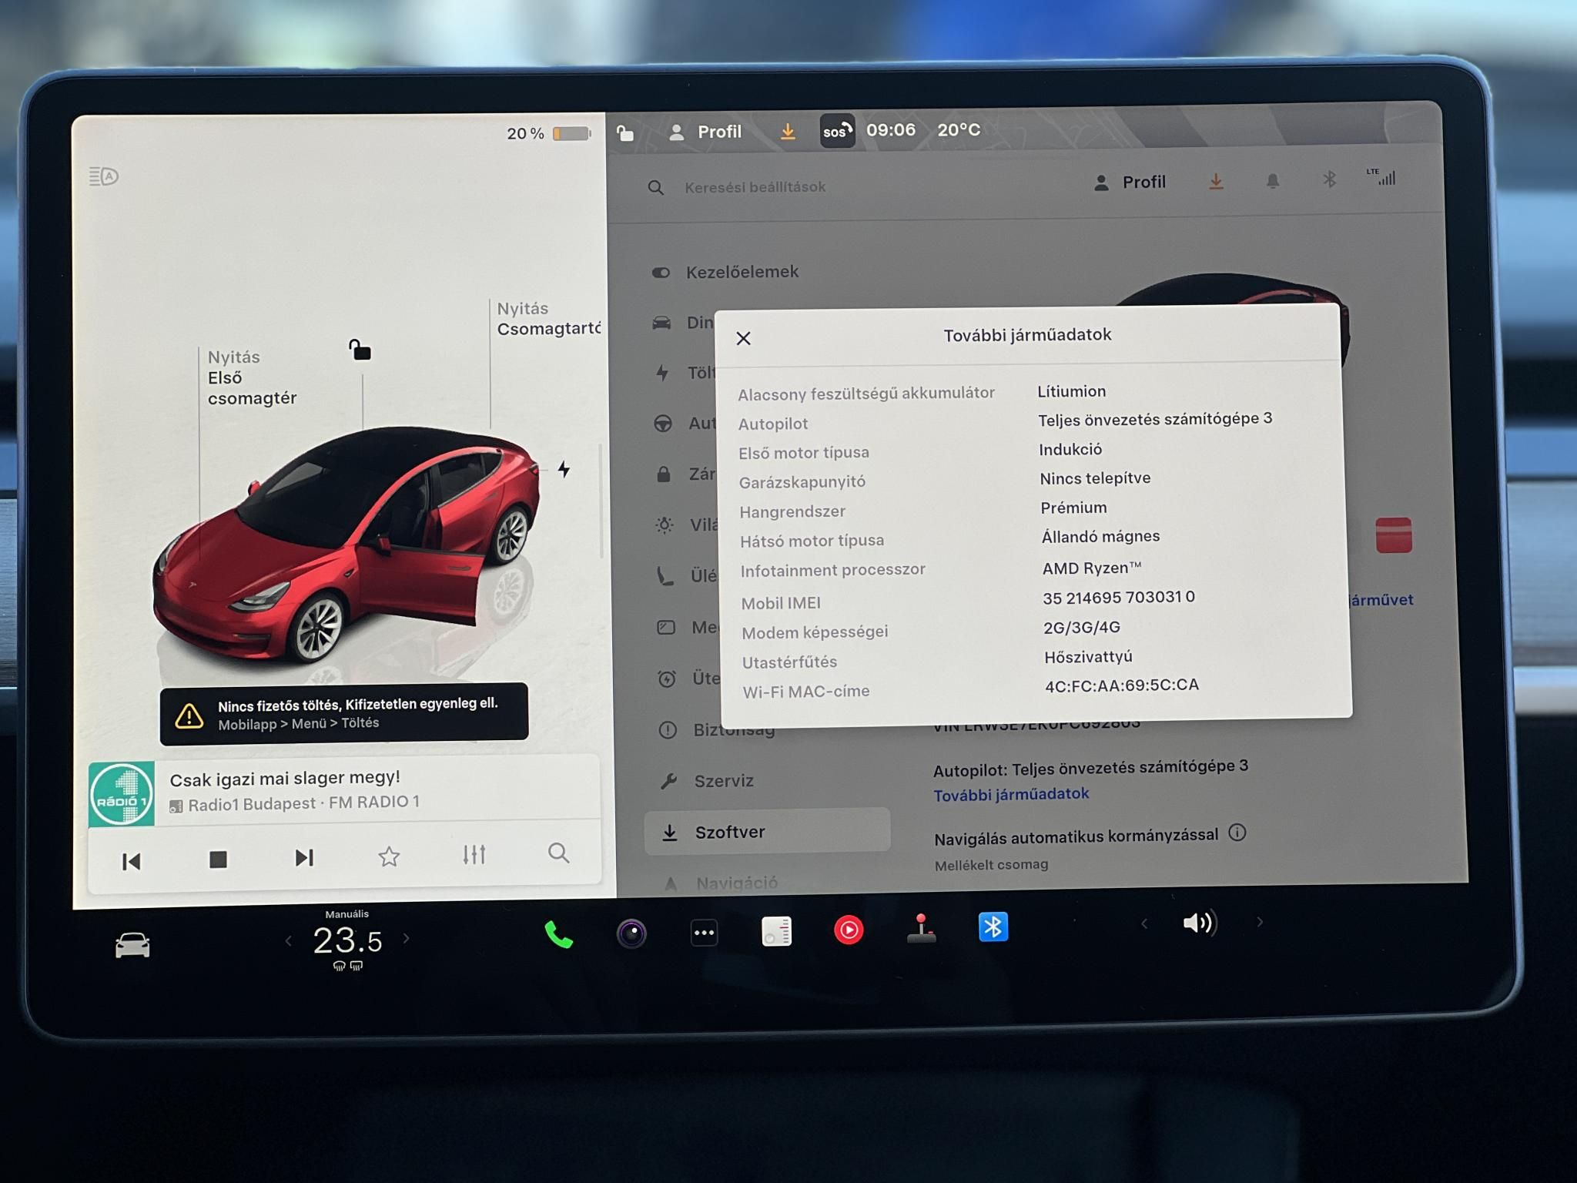Search media with magnifier icon
Screen dimensions: 1577x1183
(559, 853)
